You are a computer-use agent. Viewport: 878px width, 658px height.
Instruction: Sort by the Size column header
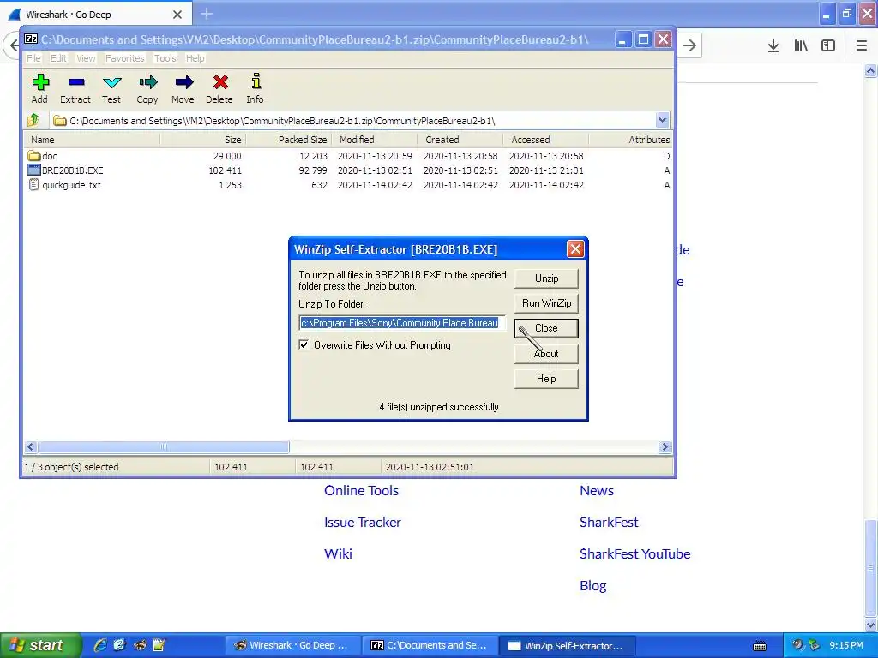pyautogui.click(x=202, y=140)
